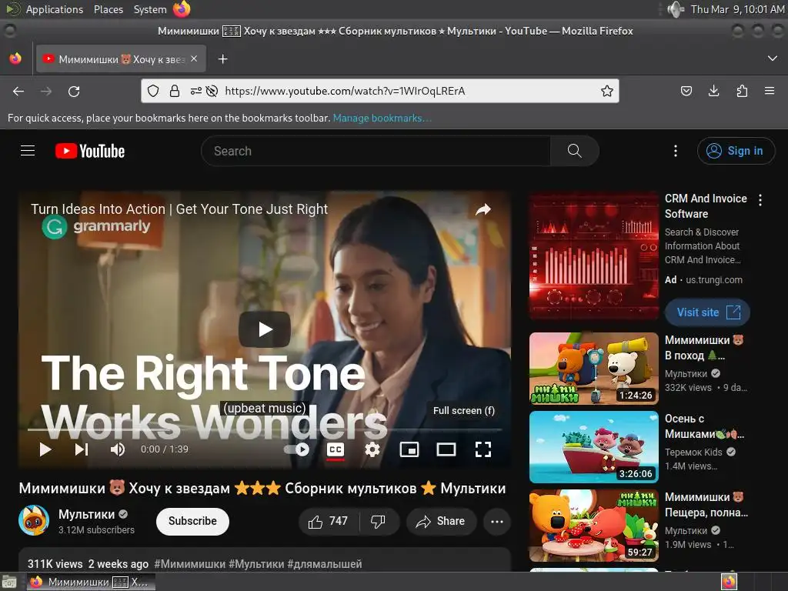Open player settings gear
The width and height of the screenshot is (788, 591).
pyautogui.click(x=372, y=449)
